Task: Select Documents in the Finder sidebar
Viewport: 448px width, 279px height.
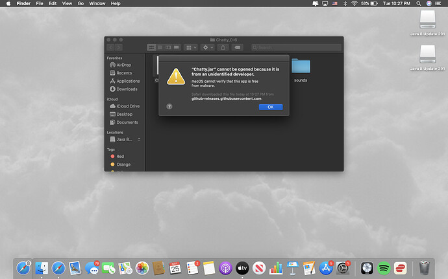Action: (x=127, y=122)
